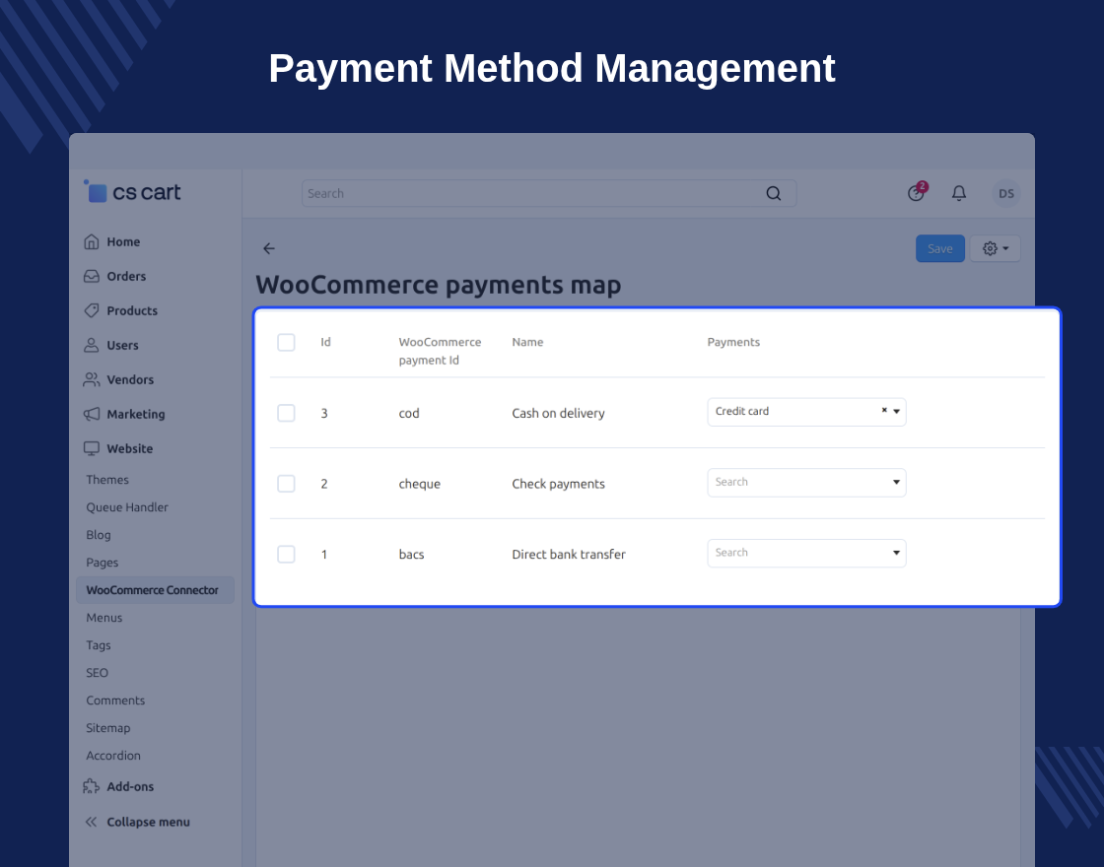Click the 'Check payments' name cell

pos(558,484)
